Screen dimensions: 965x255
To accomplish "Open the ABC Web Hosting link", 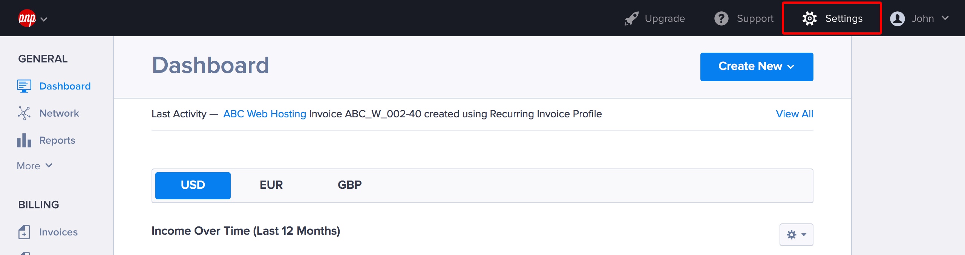I will click(x=264, y=114).
